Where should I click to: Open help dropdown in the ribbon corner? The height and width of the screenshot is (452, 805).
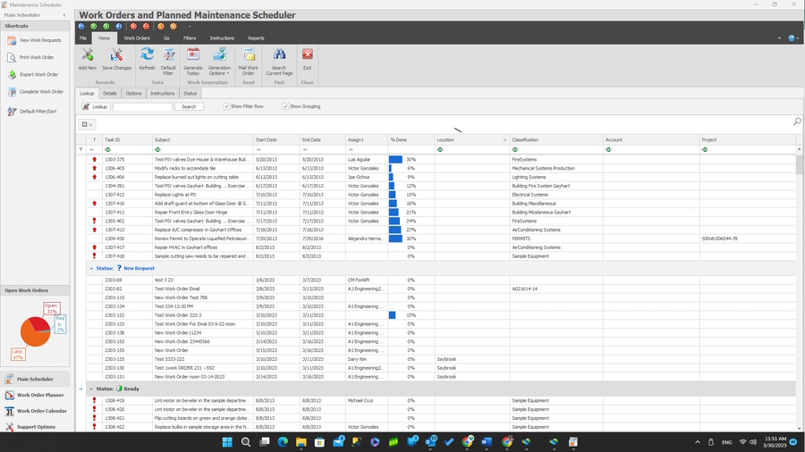click(793, 38)
